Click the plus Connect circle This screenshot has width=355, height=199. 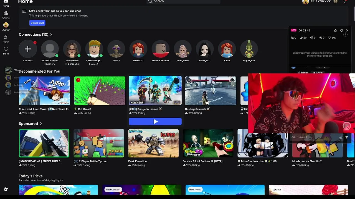click(28, 49)
